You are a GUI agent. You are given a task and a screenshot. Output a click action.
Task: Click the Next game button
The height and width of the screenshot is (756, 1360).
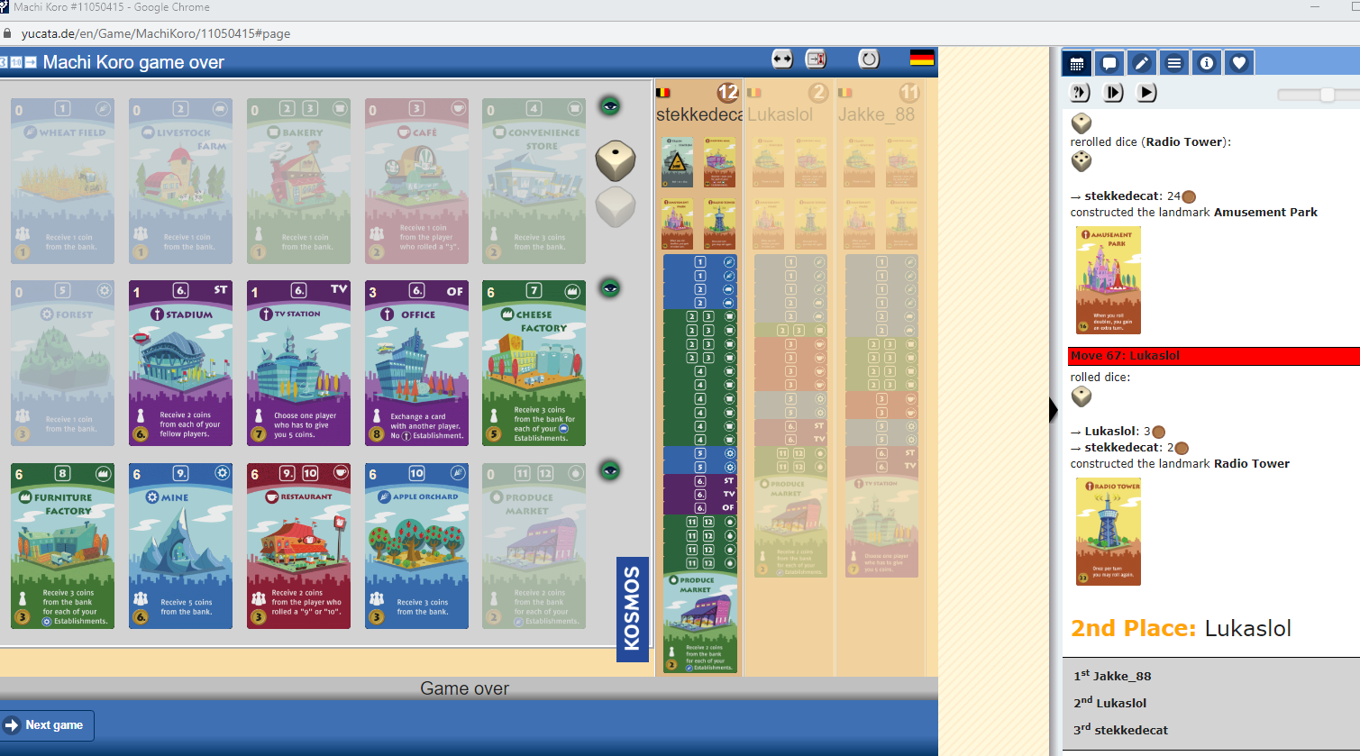47,725
